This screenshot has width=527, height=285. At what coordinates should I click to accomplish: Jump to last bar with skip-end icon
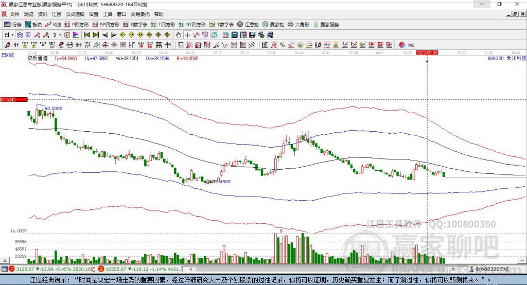[96, 35]
